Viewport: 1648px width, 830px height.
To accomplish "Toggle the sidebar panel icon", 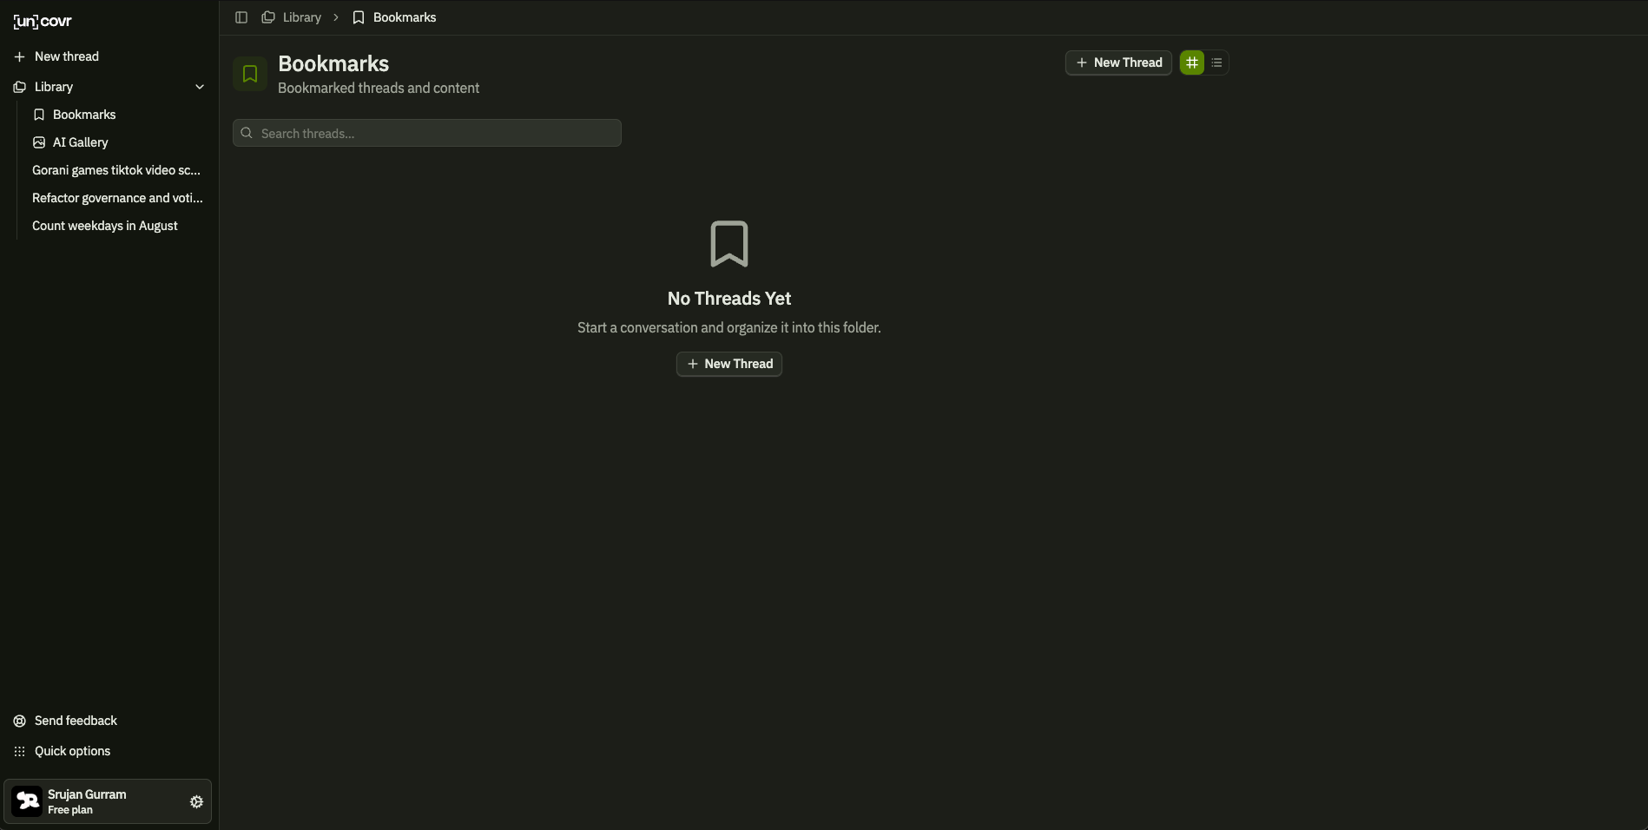I will [x=241, y=17].
